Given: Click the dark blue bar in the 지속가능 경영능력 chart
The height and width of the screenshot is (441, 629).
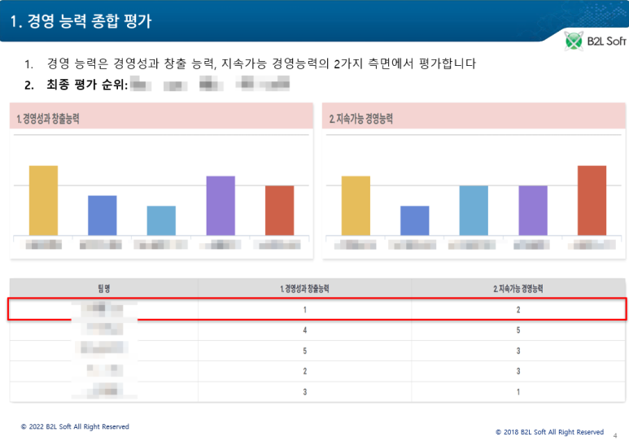Looking at the screenshot, I should (414, 220).
